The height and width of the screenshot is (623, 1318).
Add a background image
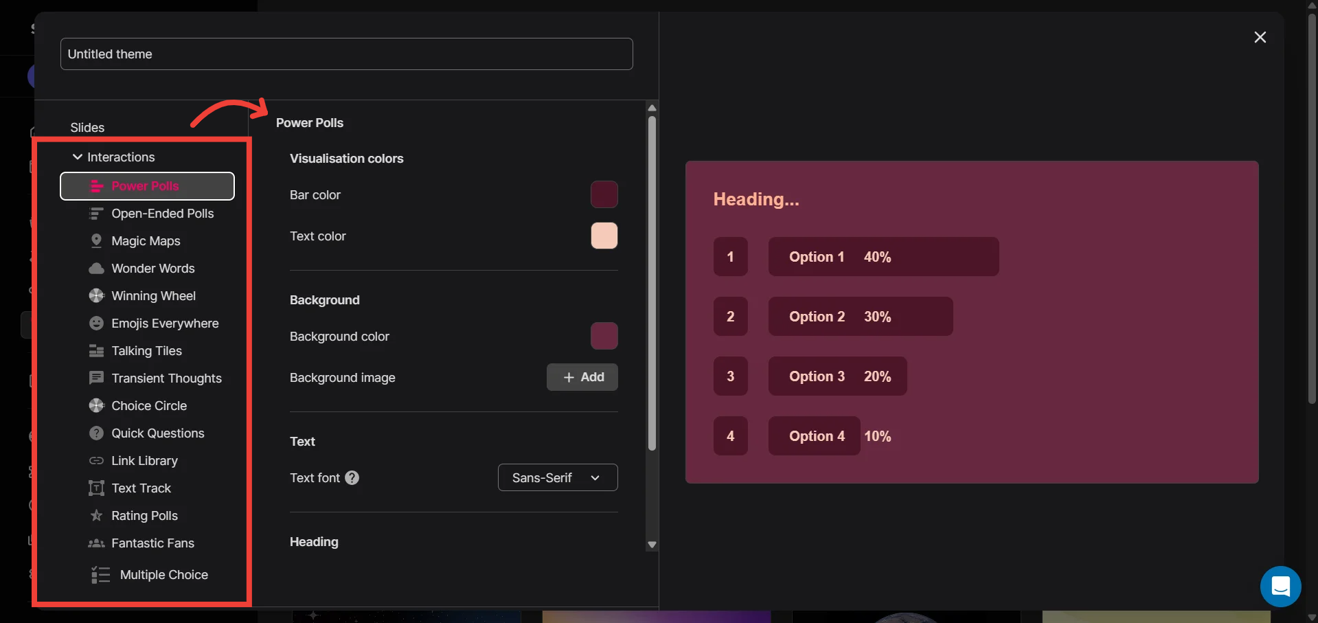coord(582,377)
